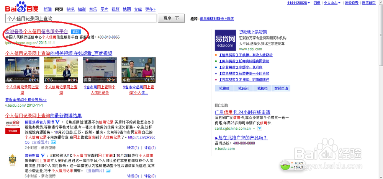Viewport: 383px width, 179px height.
Task: Open 广发信用卡,24小时在线申请 ad link
Action: (x=242, y=112)
